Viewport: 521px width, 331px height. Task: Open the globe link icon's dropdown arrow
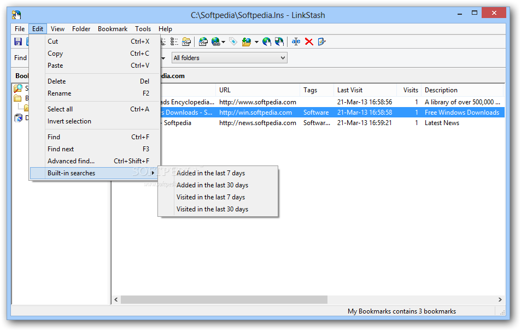(223, 42)
